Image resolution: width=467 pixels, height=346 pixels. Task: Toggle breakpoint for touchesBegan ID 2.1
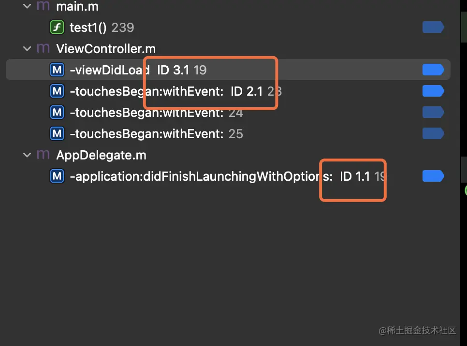click(x=433, y=91)
